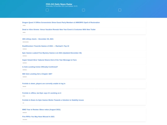The image size is (167, 125).
Task: Click source tag under 'Five RPGs You May' headline
Action: point(25,119)
